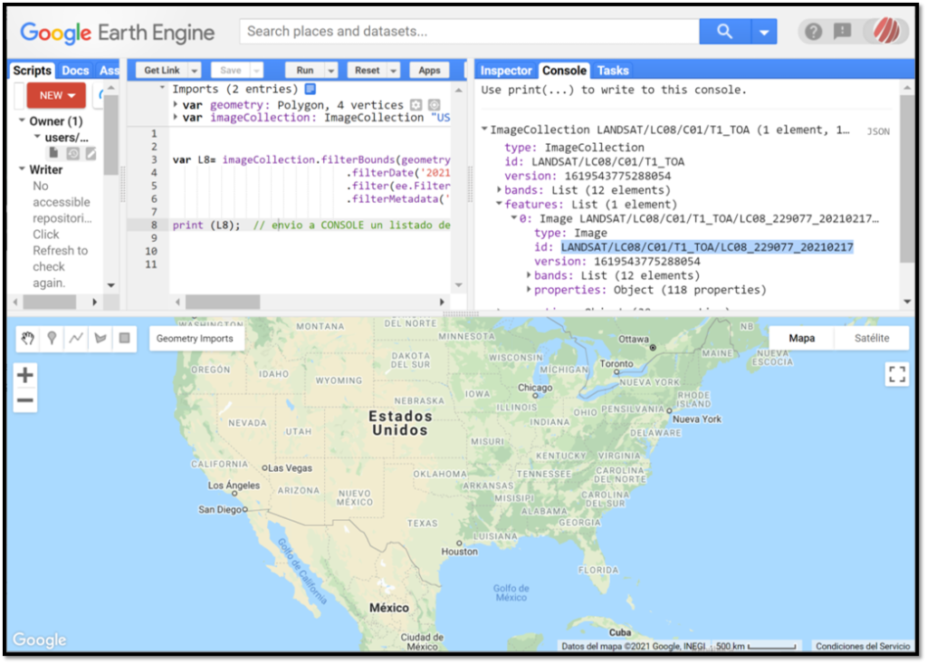The width and height of the screenshot is (927, 664).
Task: Click "type: ImageCollection" console row
Action: click(x=574, y=148)
